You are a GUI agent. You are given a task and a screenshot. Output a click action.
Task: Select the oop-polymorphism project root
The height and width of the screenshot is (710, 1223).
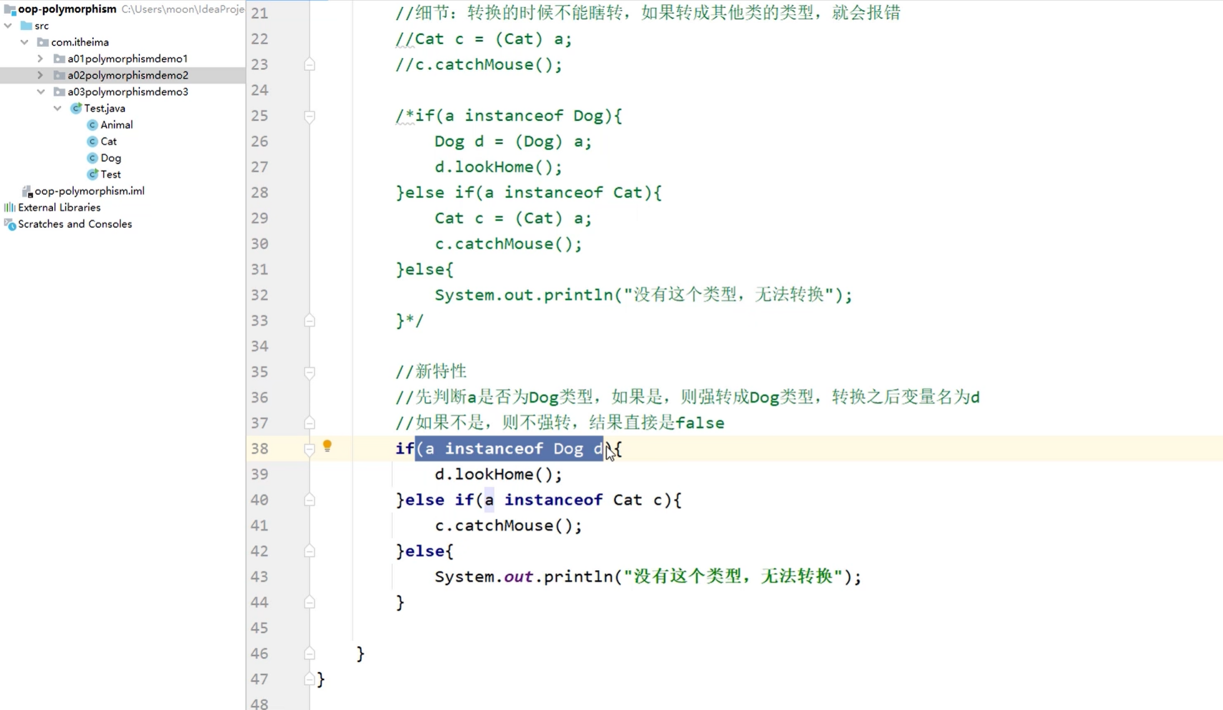pos(67,9)
